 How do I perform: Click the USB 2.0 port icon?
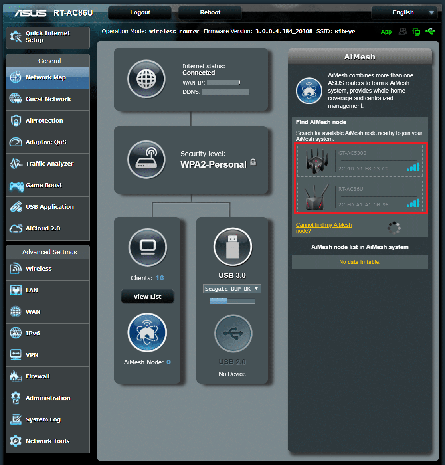pyautogui.click(x=233, y=333)
